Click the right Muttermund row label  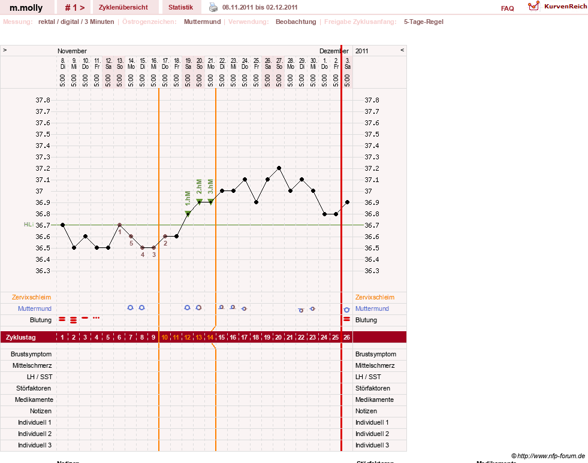(x=372, y=308)
